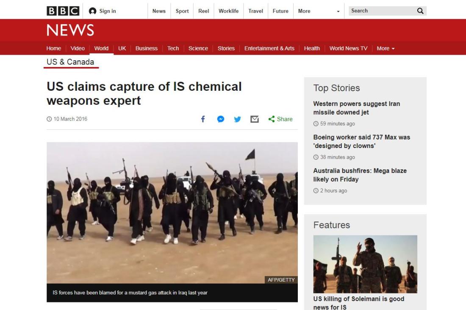Tweet the article with Twitter icon
This screenshot has width=466, height=310.
point(238,119)
